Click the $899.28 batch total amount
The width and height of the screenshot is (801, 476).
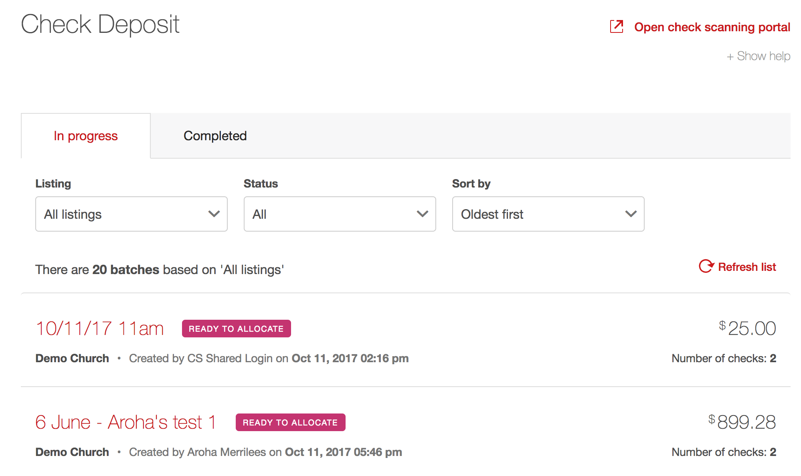pyautogui.click(x=743, y=422)
